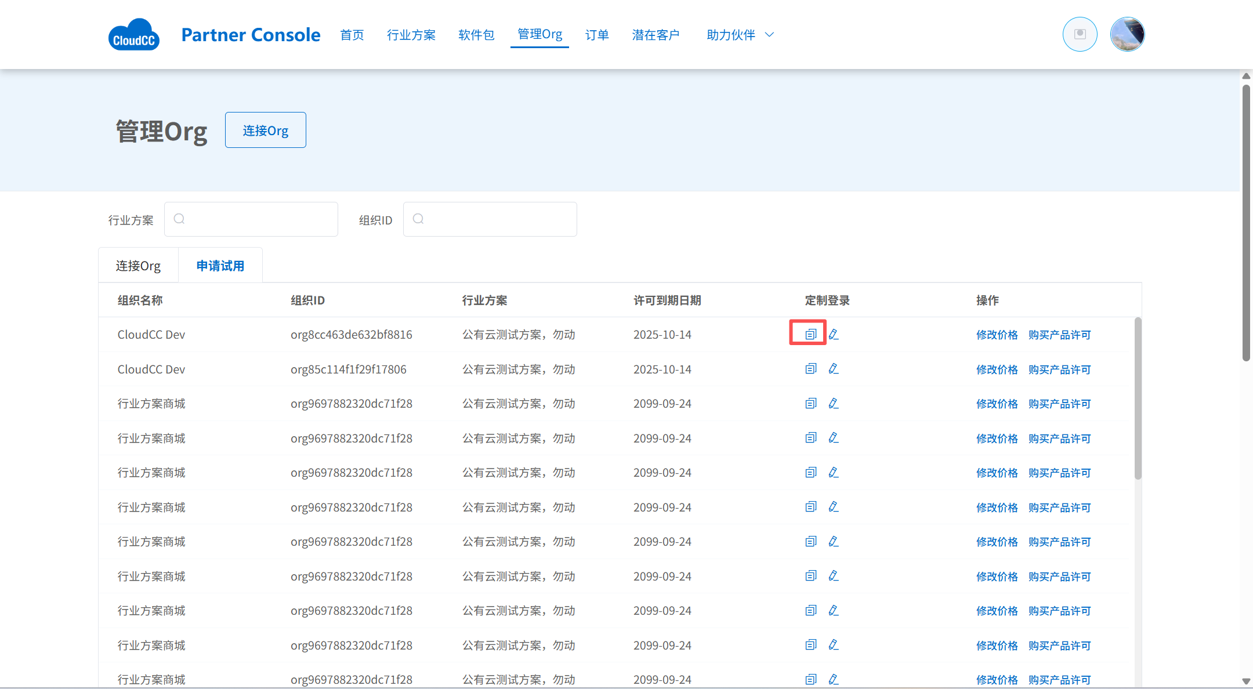Click copy icon for org85c114f1f29f17806 row
The height and width of the screenshot is (689, 1253).
tap(810, 369)
